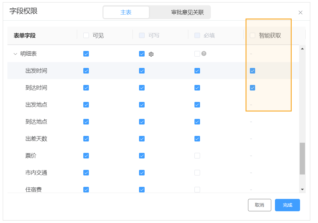The image size is (318, 223).
Task: Close the 字段权限 dialog
Action: click(x=300, y=13)
